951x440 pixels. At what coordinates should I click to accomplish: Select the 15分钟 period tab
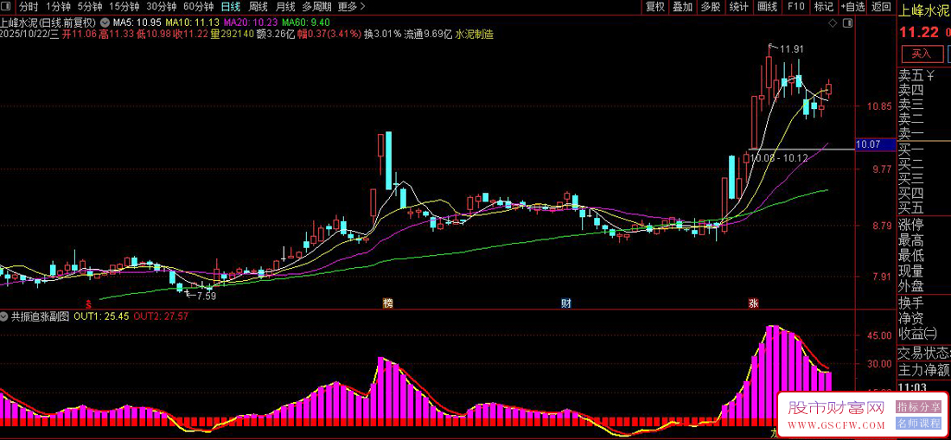tap(124, 7)
